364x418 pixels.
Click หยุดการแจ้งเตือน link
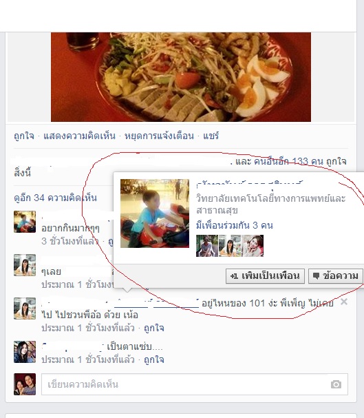[159, 136]
